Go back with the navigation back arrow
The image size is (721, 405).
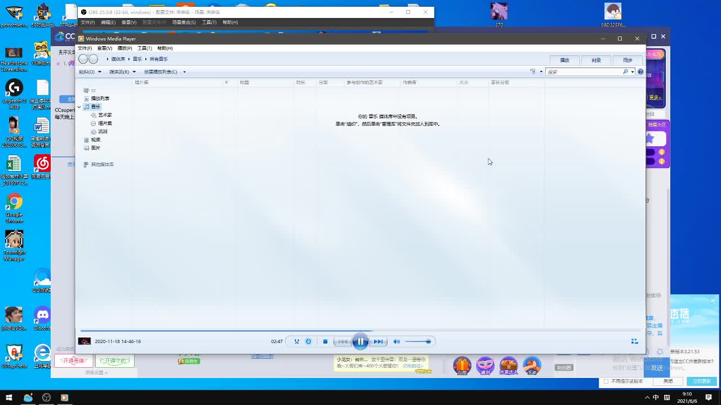point(83,59)
